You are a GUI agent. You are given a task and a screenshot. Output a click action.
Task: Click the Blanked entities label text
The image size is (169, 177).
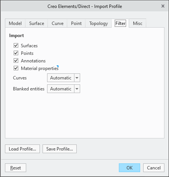point(29,89)
